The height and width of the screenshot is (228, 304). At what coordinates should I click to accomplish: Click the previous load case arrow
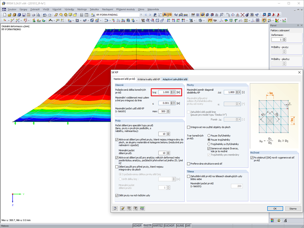coord(146,15)
